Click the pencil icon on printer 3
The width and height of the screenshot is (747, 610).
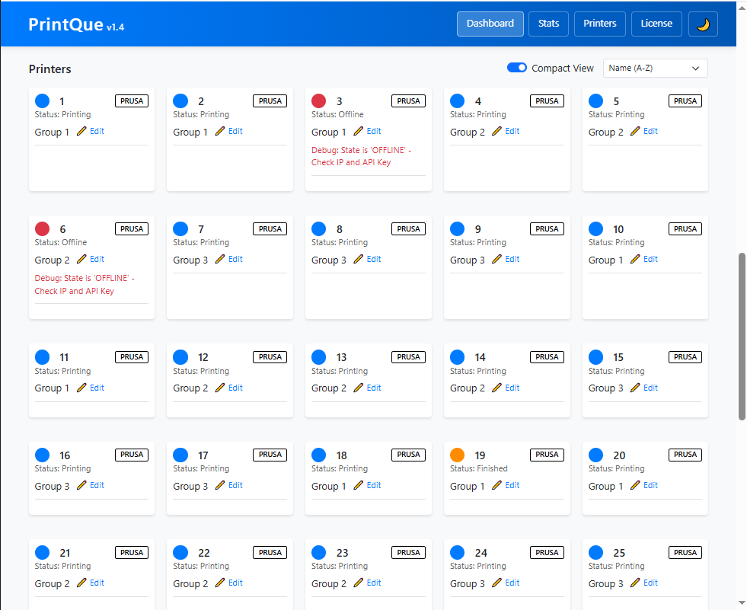(x=358, y=131)
